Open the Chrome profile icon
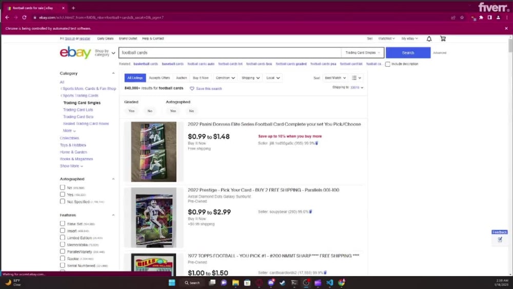This screenshot has width=513, height=289. [x=498, y=17]
